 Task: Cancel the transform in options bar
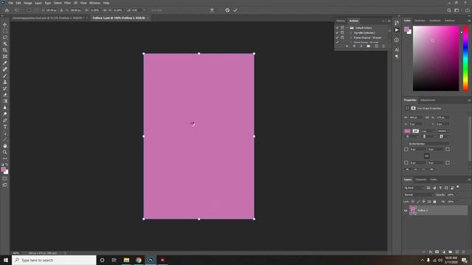pos(227,10)
